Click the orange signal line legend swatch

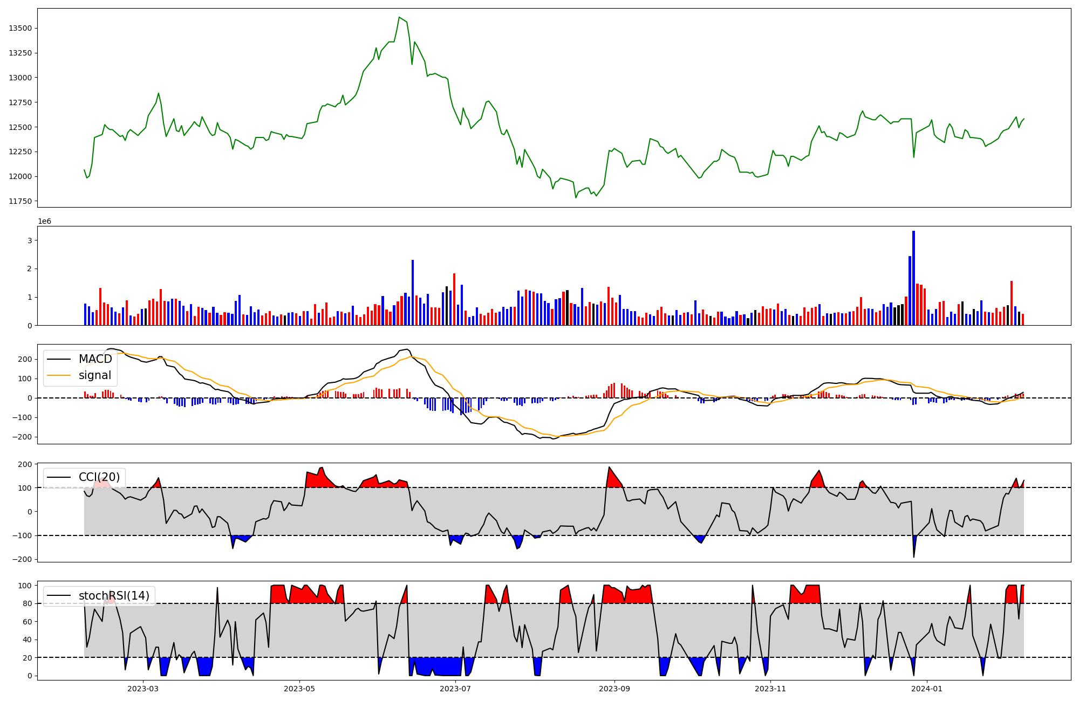pyautogui.click(x=59, y=375)
